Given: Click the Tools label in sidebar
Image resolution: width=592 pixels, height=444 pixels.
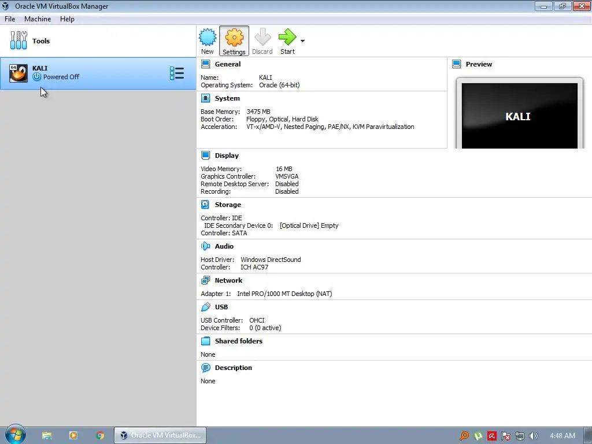Looking at the screenshot, I should [41, 41].
